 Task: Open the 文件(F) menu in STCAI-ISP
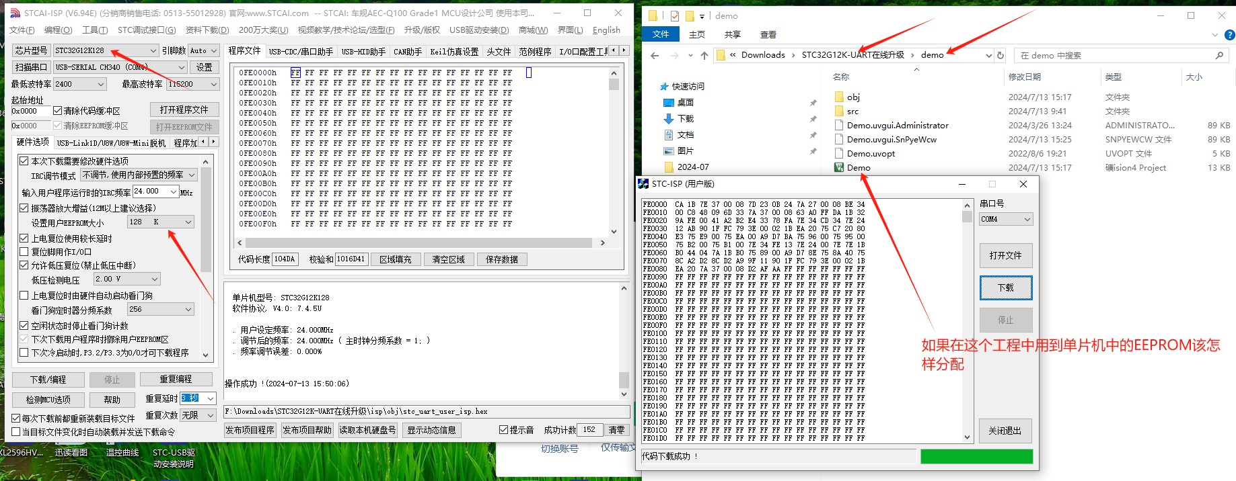point(22,30)
